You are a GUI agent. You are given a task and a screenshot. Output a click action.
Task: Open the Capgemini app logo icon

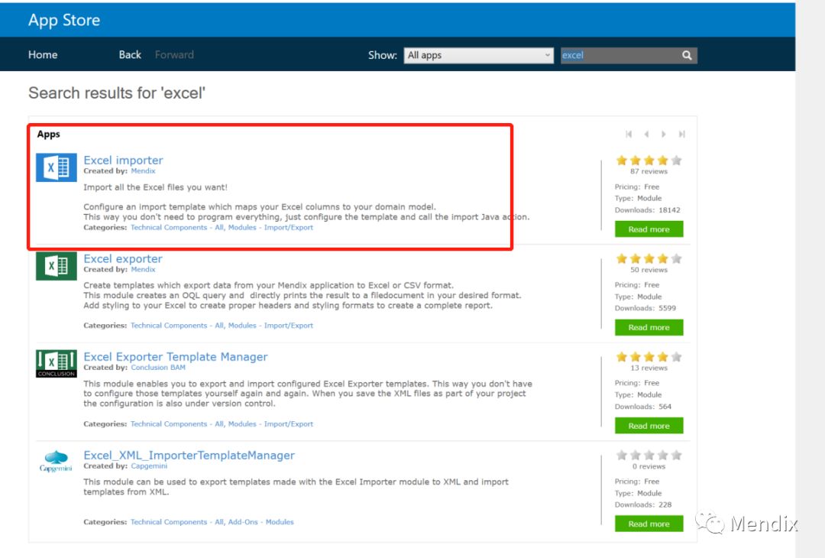click(56, 461)
